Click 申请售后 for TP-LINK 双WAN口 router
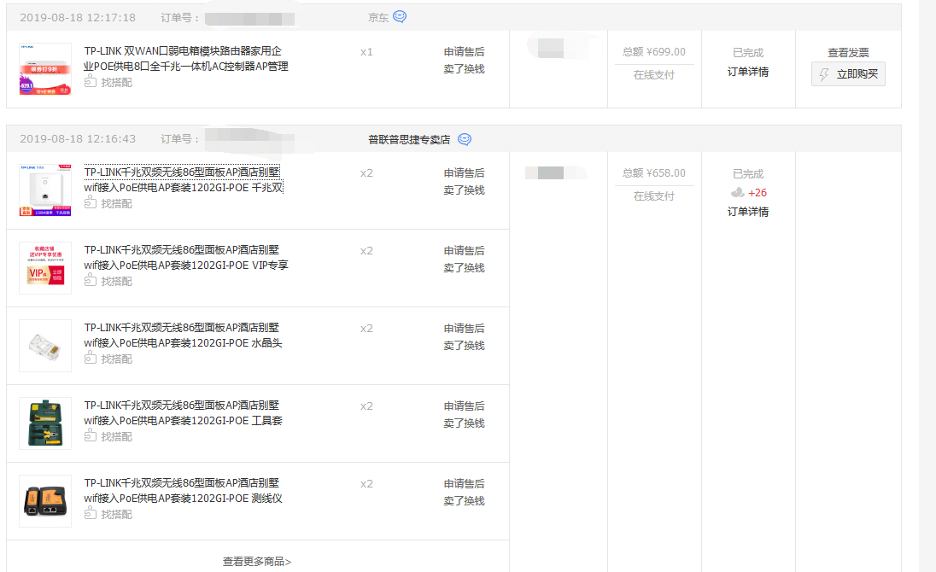This screenshot has width=936, height=572. coord(464,52)
